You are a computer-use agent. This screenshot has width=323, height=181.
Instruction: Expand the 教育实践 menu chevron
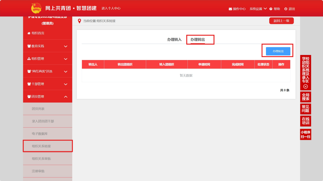tap(66, 46)
